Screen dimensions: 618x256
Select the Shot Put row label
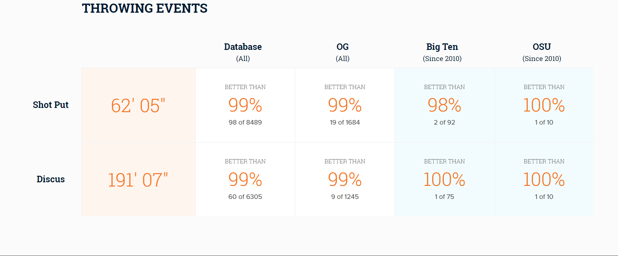click(x=51, y=105)
